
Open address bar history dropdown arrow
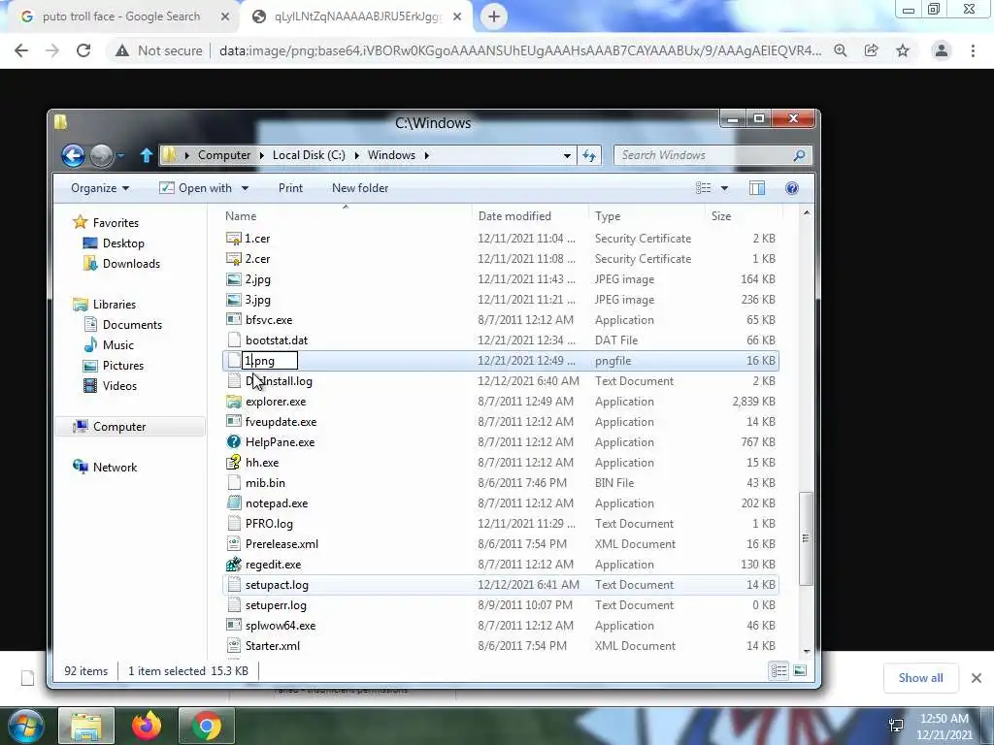tap(567, 155)
